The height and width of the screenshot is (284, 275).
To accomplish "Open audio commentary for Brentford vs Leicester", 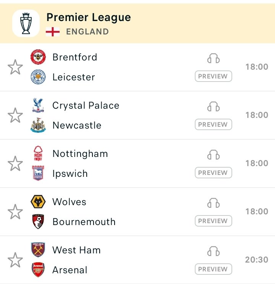I will 214,58.
